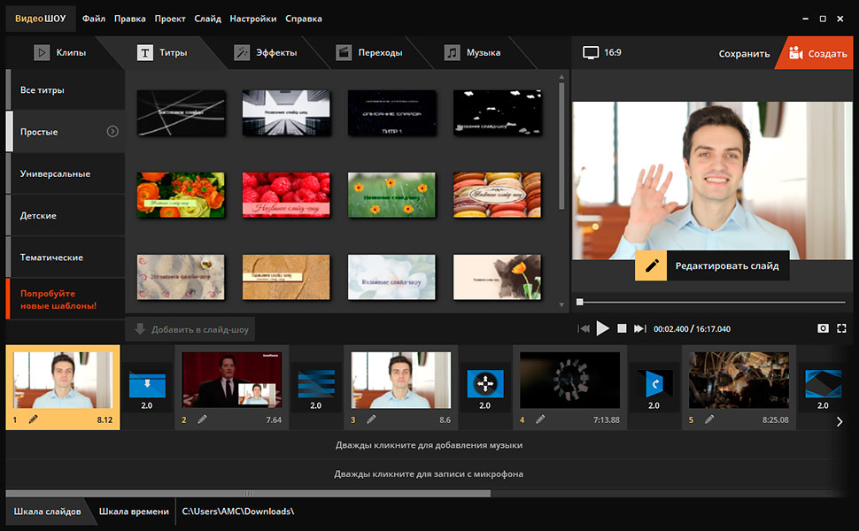
Task: Edit slide 5 via pencil icon
Action: tap(708, 419)
